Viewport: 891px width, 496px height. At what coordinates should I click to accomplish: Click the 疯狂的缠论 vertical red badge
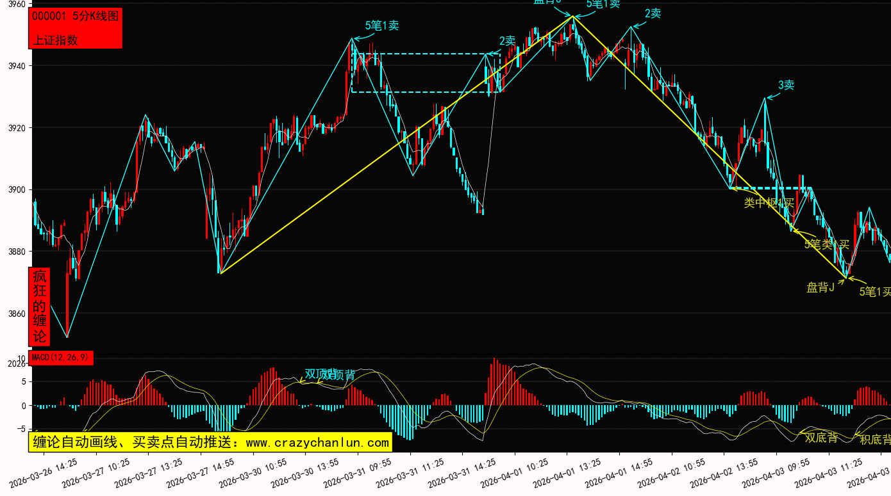click(x=40, y=307)
